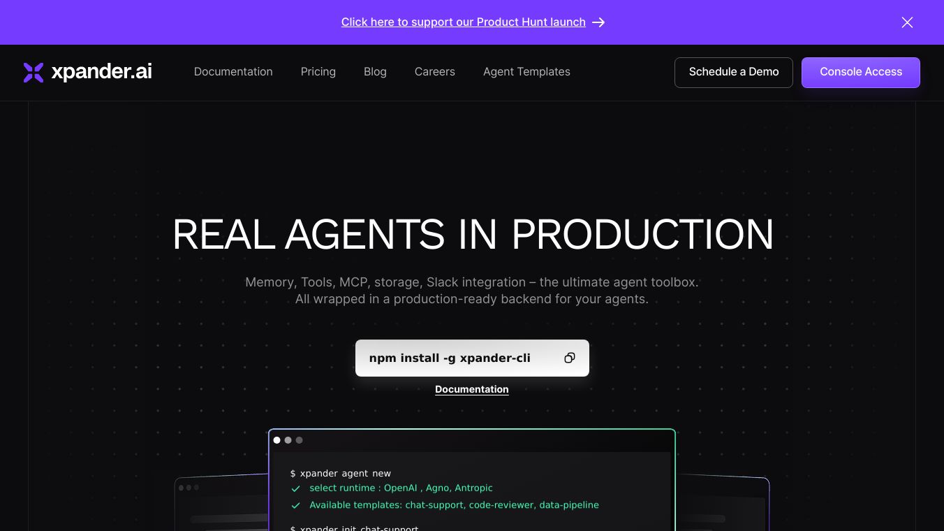Go to the Pricing page
Viewport: 944px width, 531px height.
318,72
